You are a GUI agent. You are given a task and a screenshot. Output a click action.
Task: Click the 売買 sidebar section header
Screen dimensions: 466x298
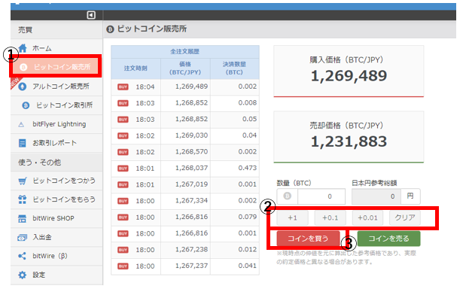pos(56,30)
